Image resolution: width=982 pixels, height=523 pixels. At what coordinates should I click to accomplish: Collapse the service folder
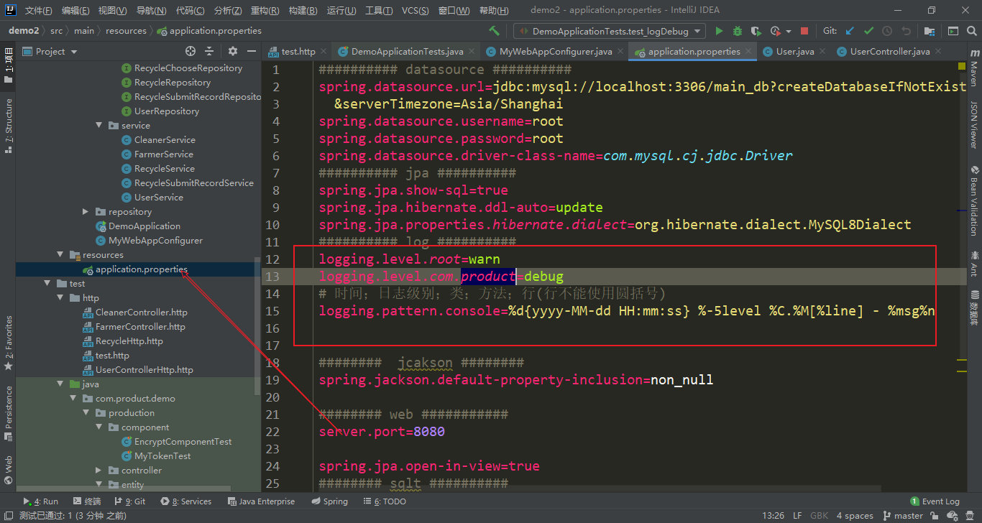(99, 125)
